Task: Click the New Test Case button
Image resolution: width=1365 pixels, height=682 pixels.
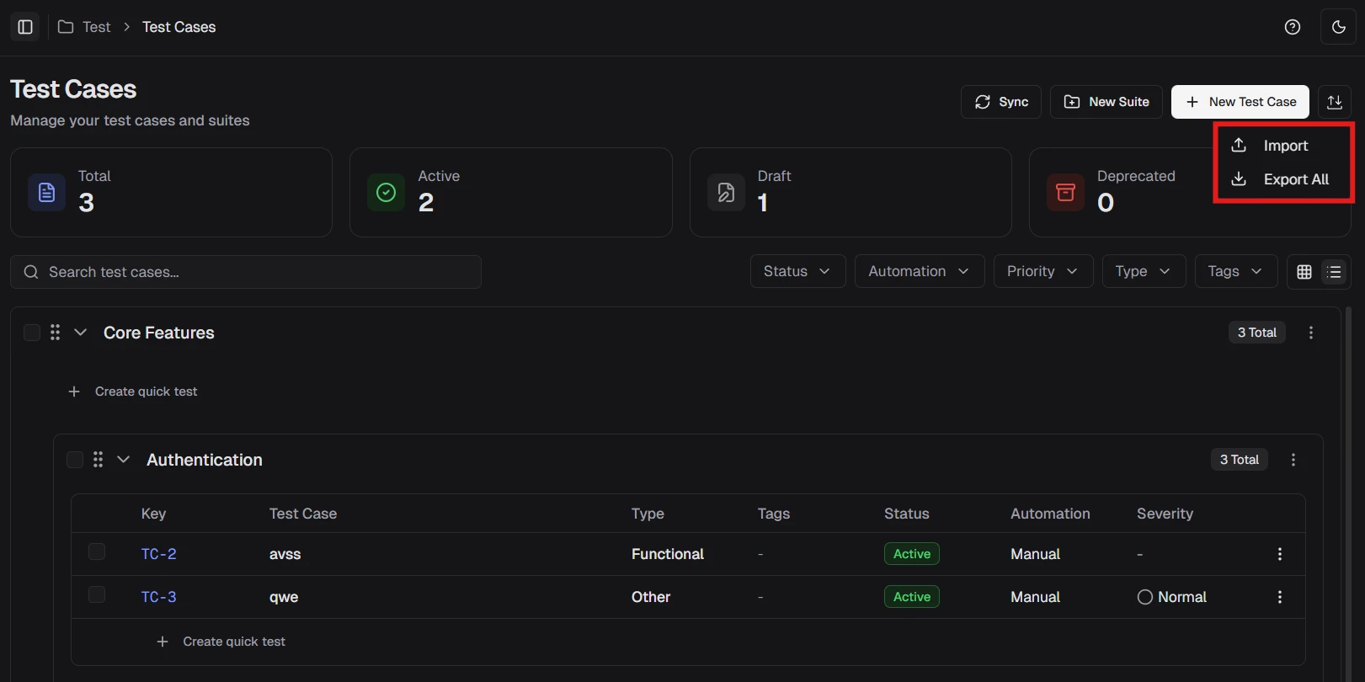Action: (x=1240, y=102)
